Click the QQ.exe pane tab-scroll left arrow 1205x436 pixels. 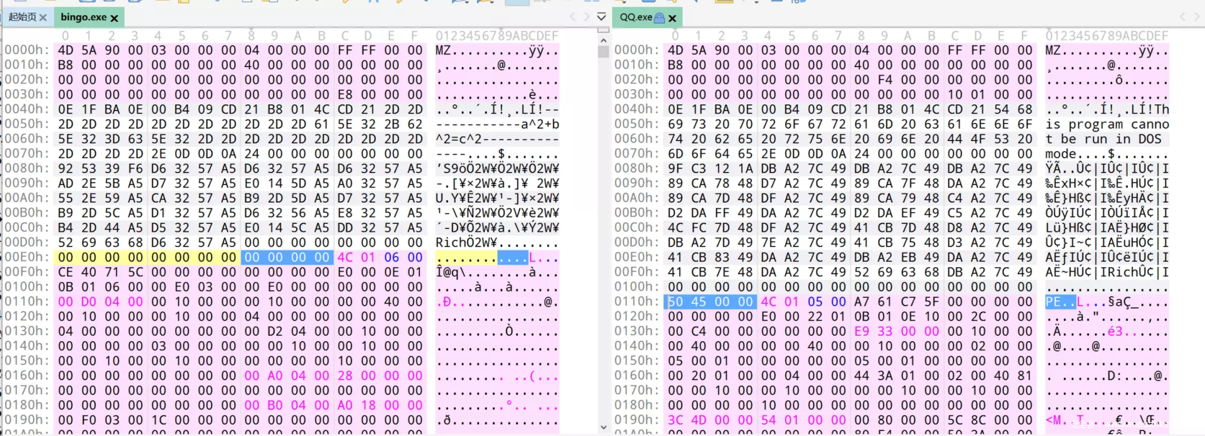tap(1183, 17)
